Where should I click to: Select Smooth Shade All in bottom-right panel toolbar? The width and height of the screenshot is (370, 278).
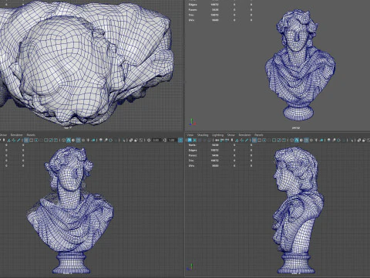(297, 141)
